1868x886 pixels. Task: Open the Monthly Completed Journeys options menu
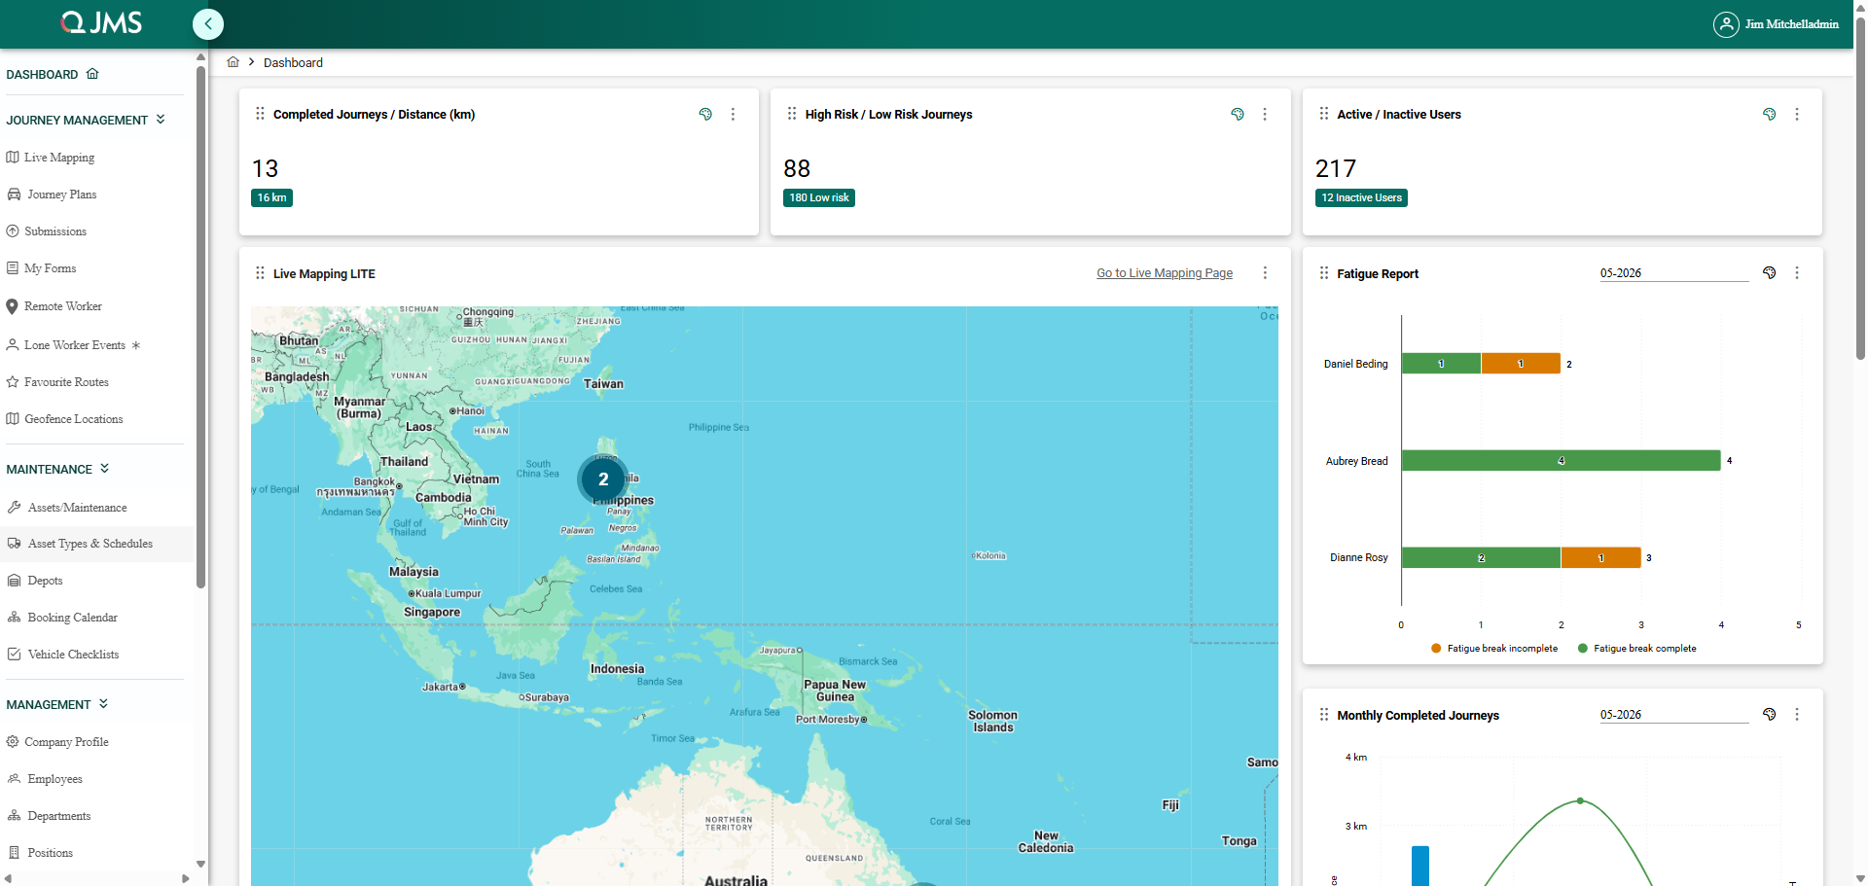coord(1797,715)
